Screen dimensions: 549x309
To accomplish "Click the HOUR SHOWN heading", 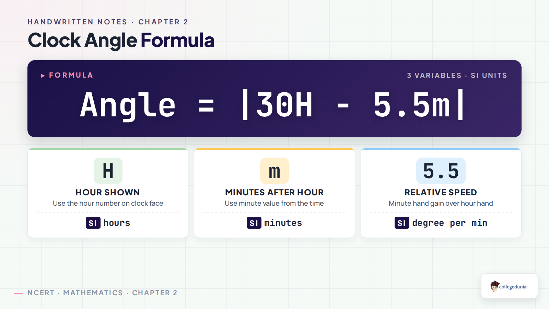I will pos(108,192).
